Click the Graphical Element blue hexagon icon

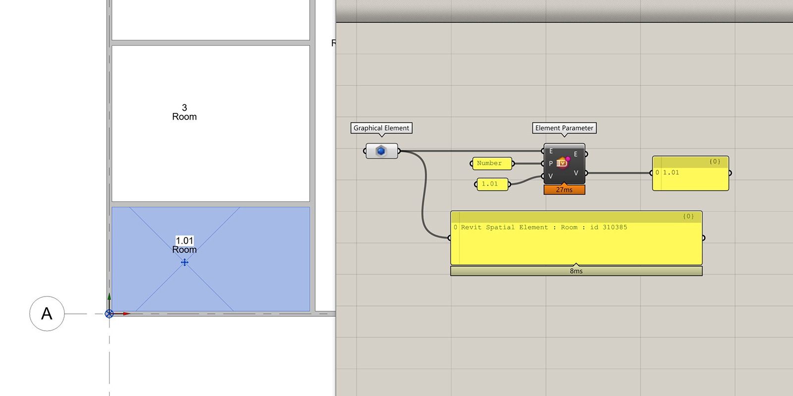click(381, 151)
